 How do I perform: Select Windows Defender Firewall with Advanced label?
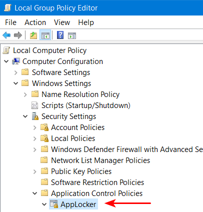[x=127, y=149]
